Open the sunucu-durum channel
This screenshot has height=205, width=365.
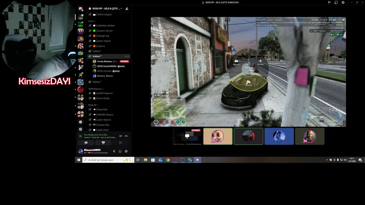click(109, 31)
